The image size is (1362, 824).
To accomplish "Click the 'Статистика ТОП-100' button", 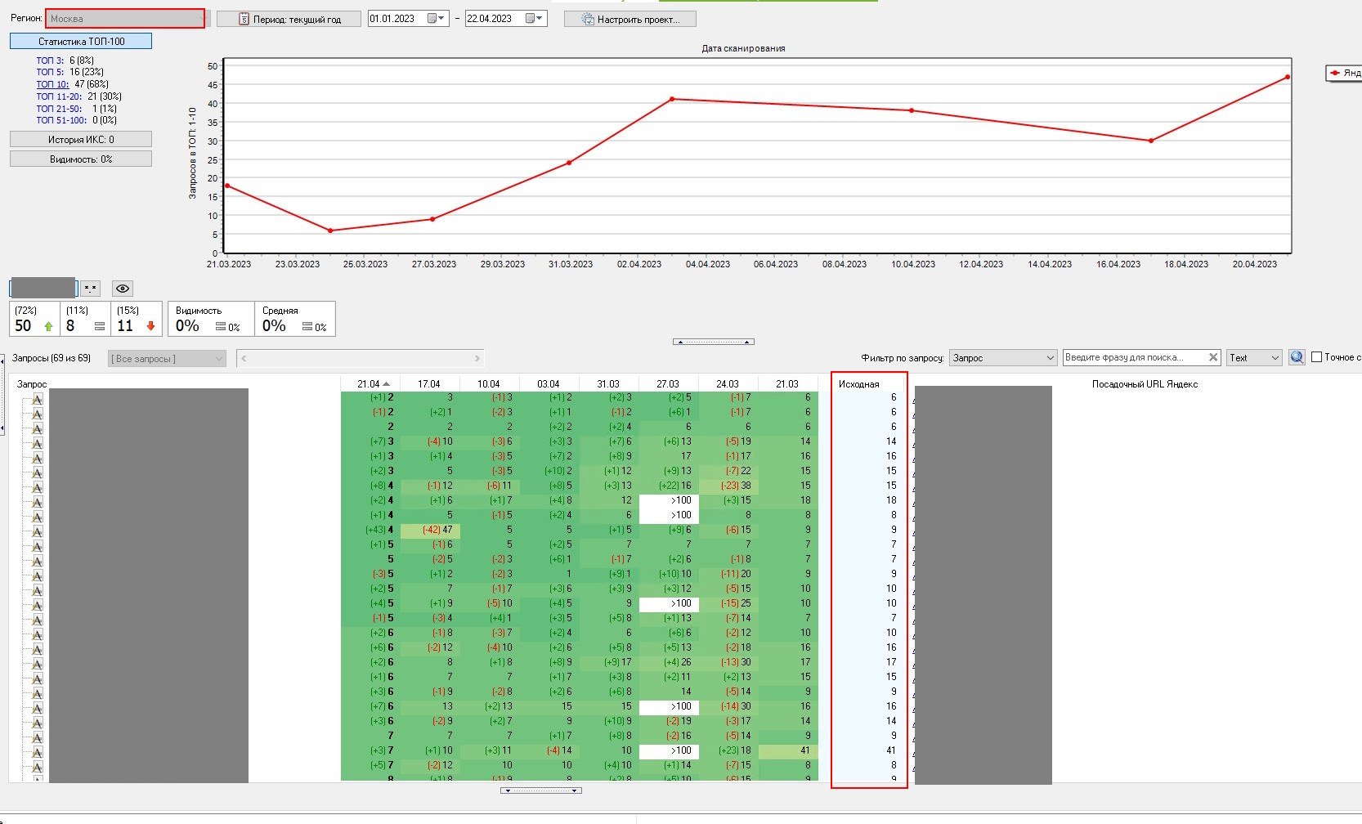I will coord(81,41).
